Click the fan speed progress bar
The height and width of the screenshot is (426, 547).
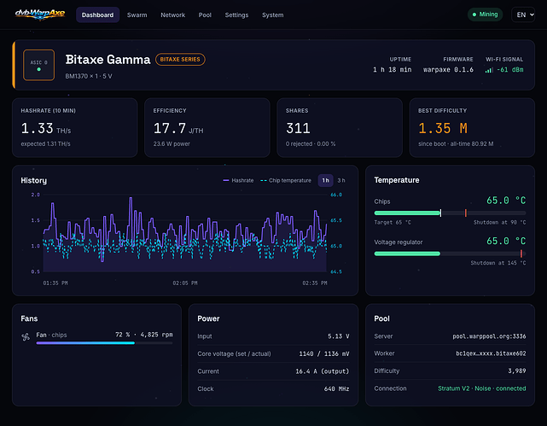104,343
